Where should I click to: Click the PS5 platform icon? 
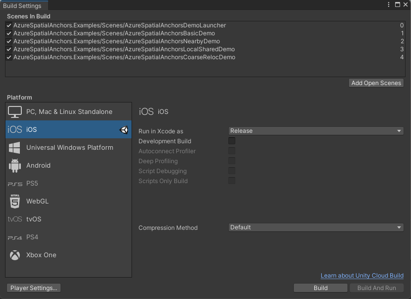[14, 183]
